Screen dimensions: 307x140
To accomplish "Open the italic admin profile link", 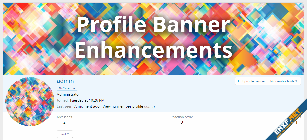I will click(x=149, y=106).
